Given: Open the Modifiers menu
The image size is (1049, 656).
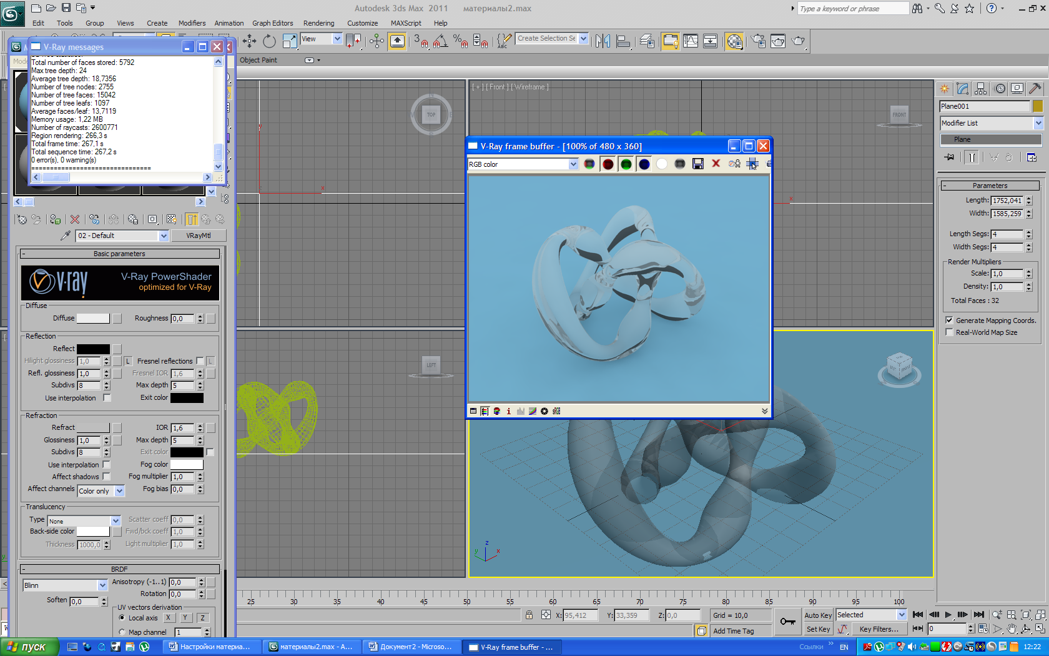Looking at the screenshot, I should (192, 23).
